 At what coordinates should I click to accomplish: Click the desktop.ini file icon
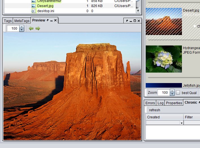click(x=33, y=11)
